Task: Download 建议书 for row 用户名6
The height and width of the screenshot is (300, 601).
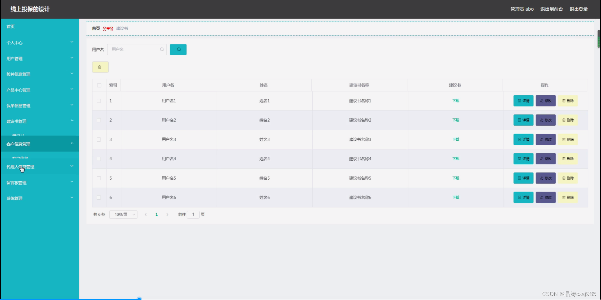Action: click(456, 197)
